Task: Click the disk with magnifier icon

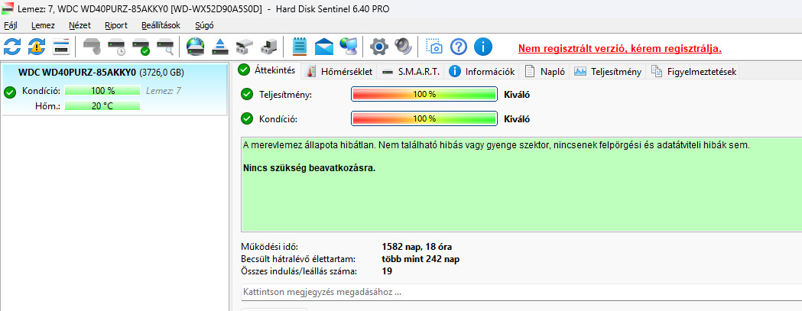Action: pyautogui.click(x=165, y=47)
